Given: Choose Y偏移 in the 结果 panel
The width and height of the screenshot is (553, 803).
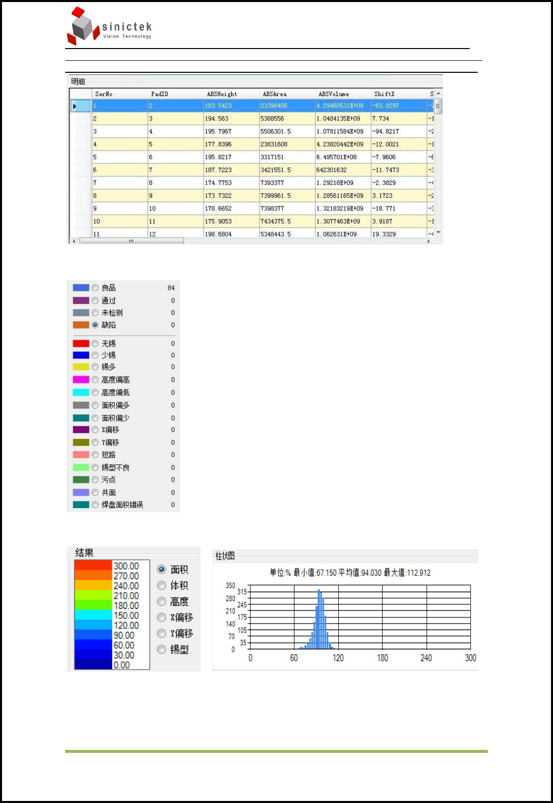Looking at the screenshot, I should point(162,633).
